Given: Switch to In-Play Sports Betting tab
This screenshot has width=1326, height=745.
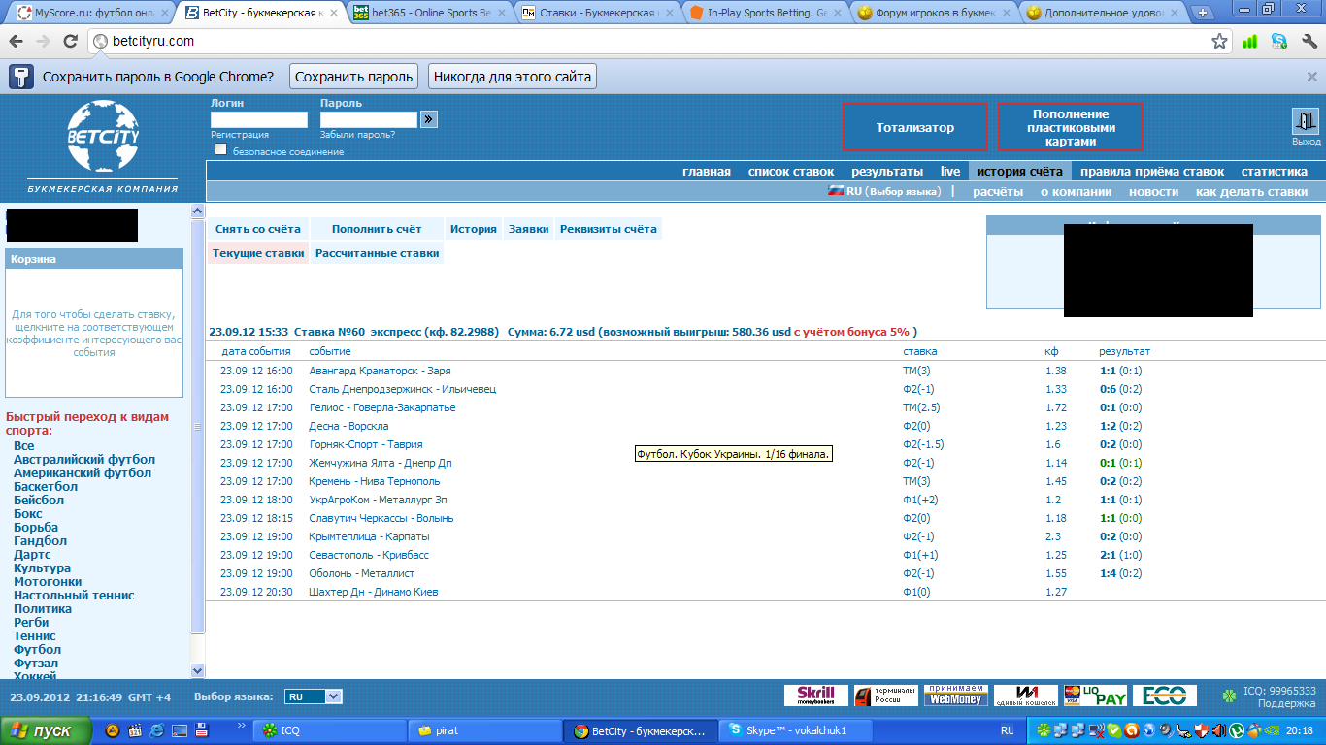Looking at the screenshot, I should (x=765, y=13).
